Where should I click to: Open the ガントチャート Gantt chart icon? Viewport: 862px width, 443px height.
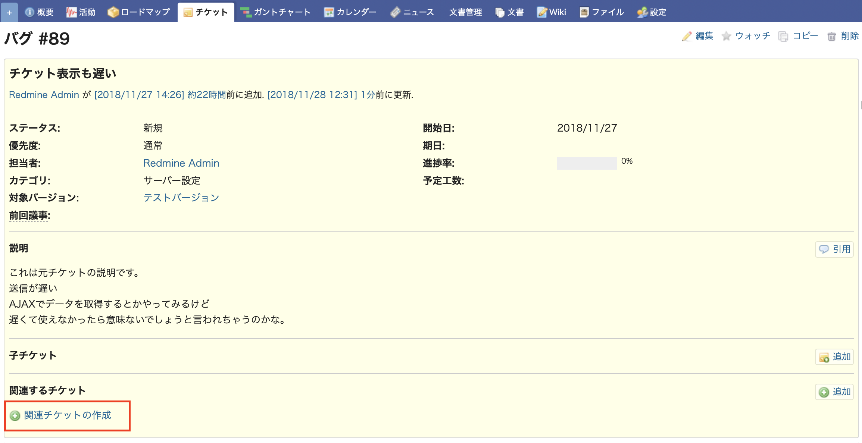(246, 12)
